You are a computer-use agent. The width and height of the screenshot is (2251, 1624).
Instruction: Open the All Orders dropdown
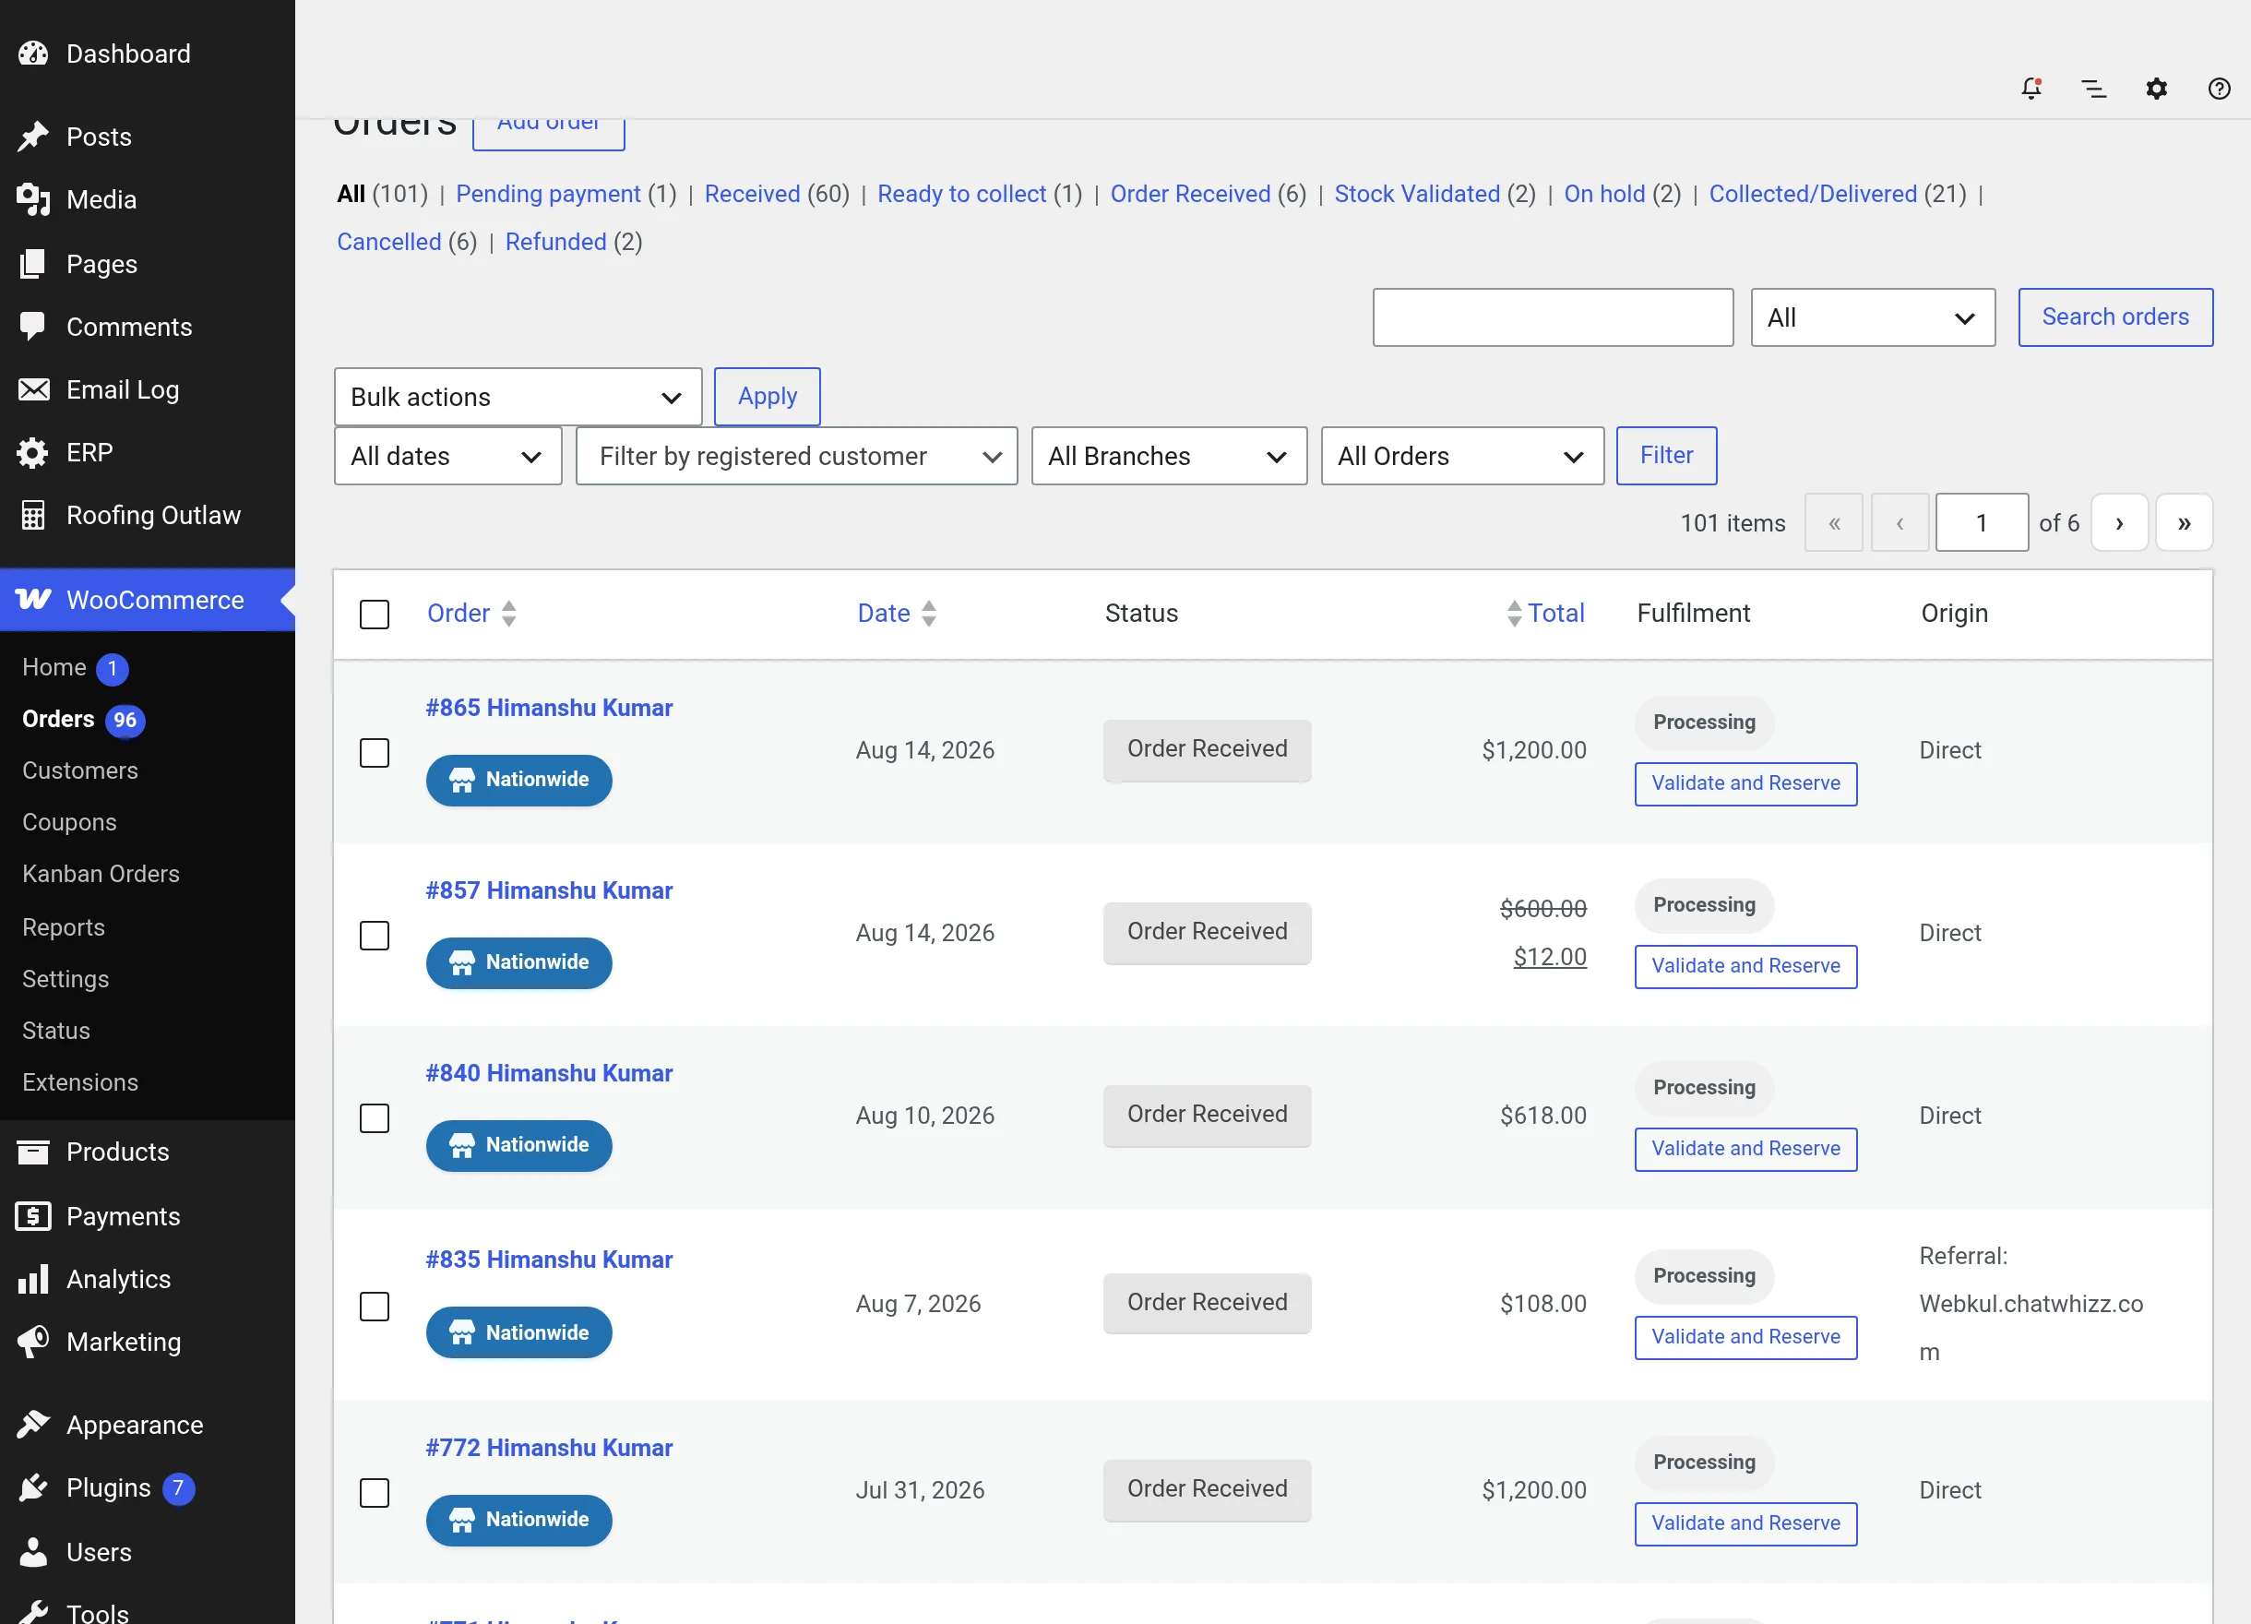pos(1462,456)
